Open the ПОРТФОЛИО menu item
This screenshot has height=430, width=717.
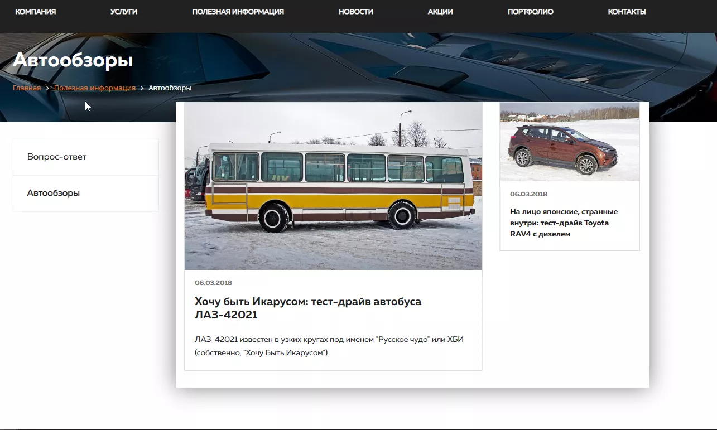tap(531, 12)
